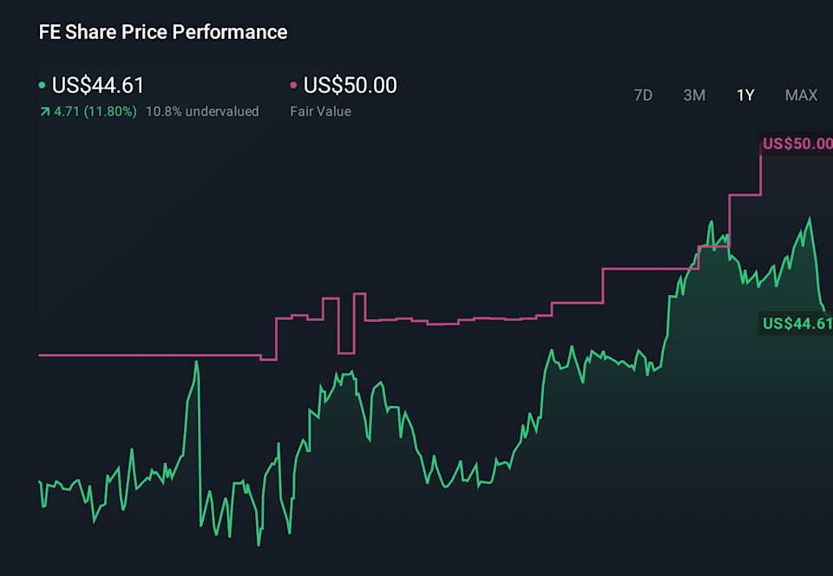
Task: Click the green upward trend arrow icon
Action: pos(45,111)
